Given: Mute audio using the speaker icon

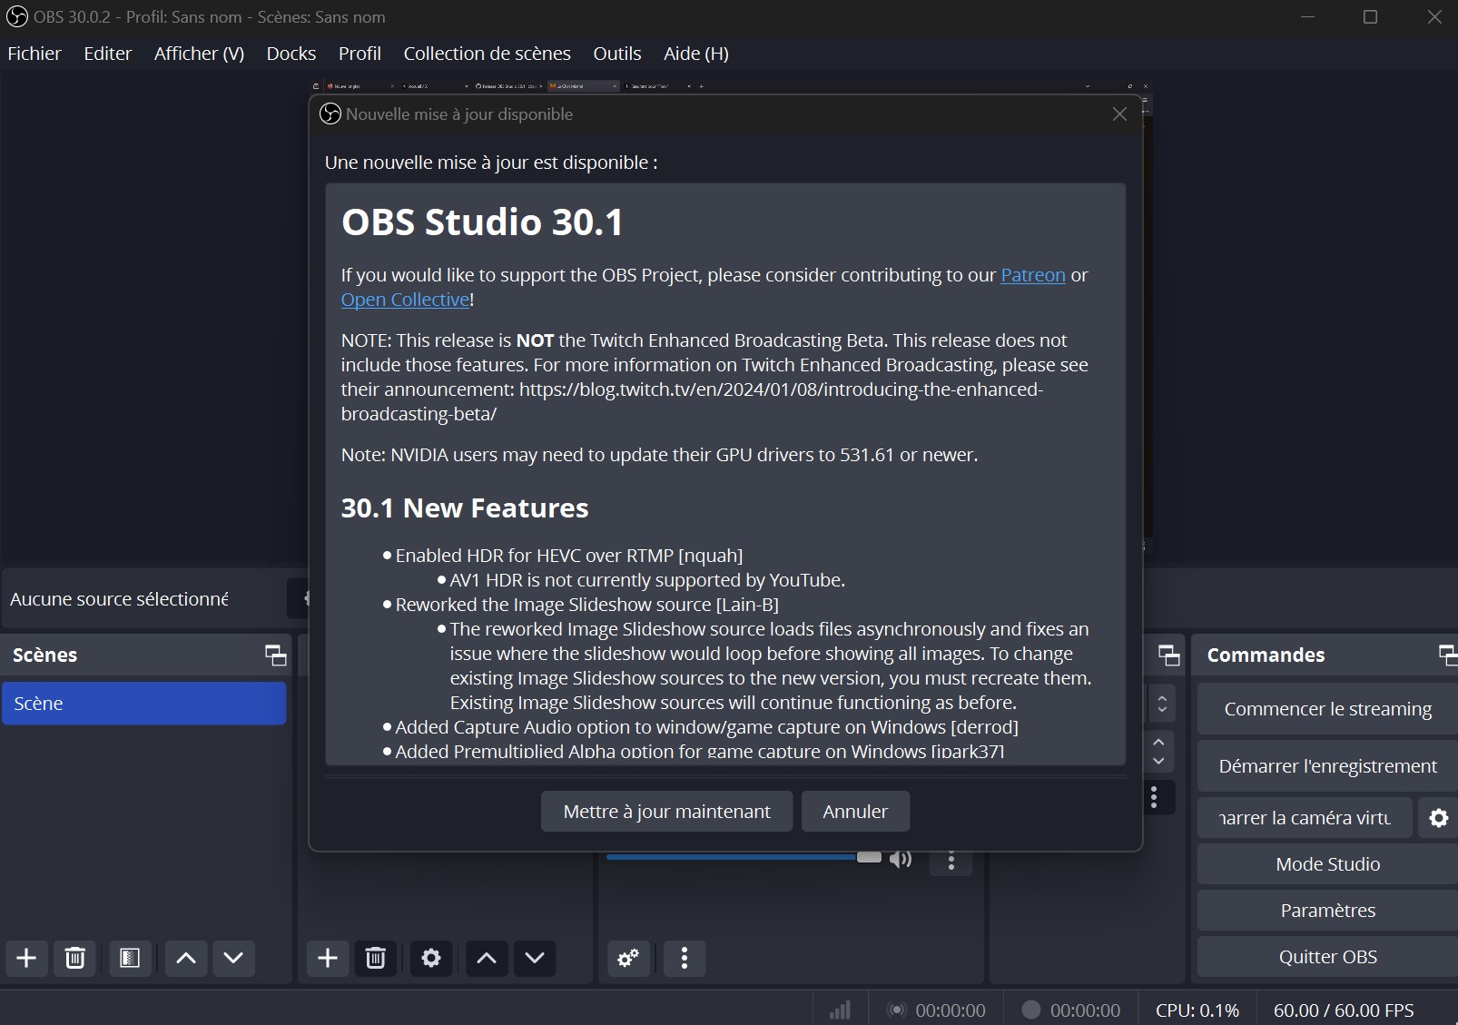Looking at the screenshot, I should coord(901,859).
